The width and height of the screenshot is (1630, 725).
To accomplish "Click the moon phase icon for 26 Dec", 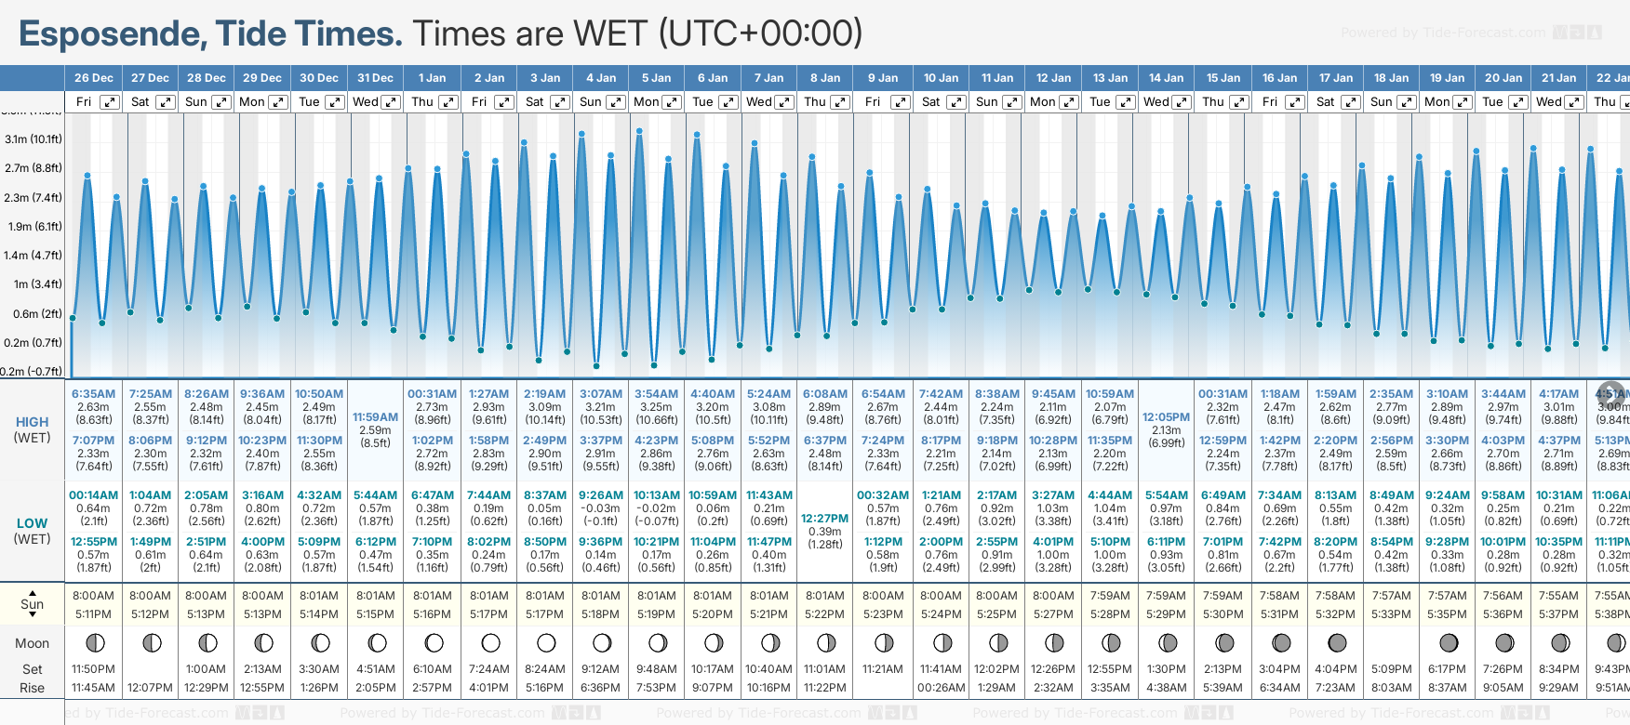I will [x=94, y=642].
